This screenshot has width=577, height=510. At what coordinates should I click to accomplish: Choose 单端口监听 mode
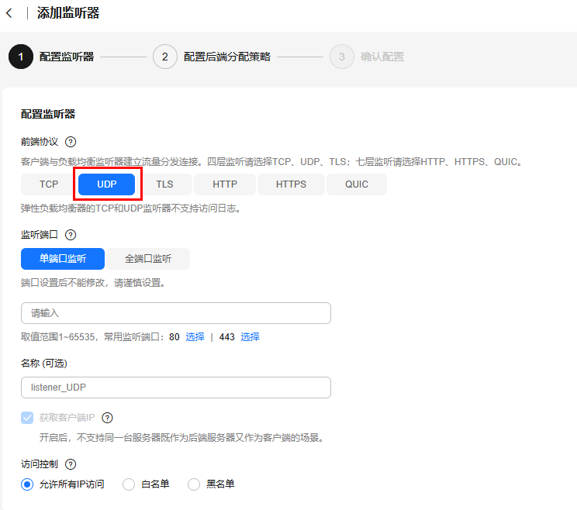pos(63,259)
